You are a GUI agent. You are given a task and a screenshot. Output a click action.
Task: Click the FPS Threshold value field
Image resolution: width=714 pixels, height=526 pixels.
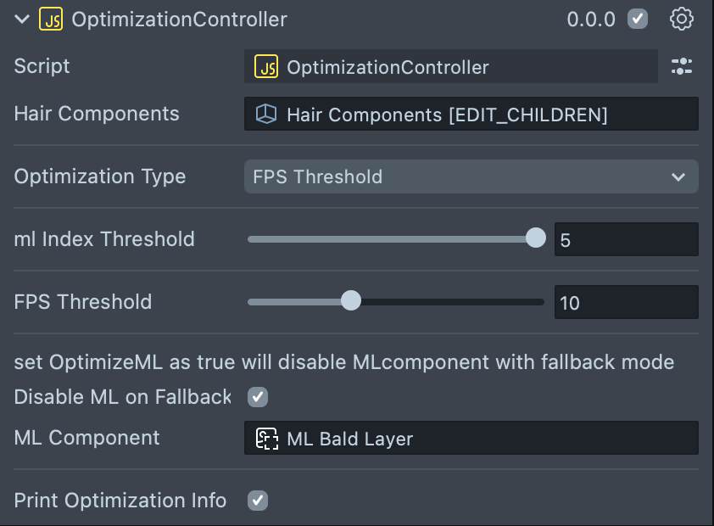(x=626, y=303)
